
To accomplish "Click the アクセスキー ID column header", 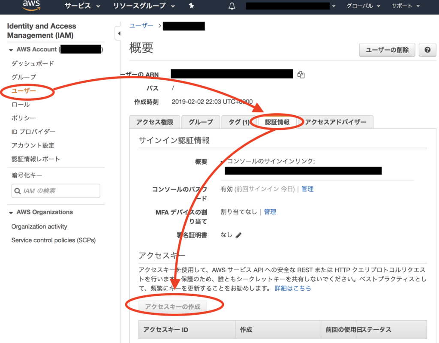I will click(x=187, y=330).
